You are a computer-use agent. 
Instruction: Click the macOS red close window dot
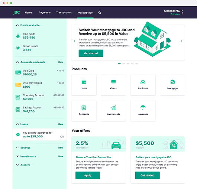click(4, 3)
